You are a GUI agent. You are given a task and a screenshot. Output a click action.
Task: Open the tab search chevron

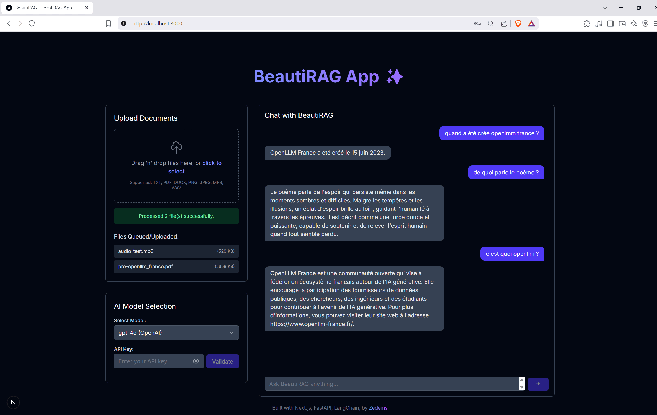pos(605,8)
